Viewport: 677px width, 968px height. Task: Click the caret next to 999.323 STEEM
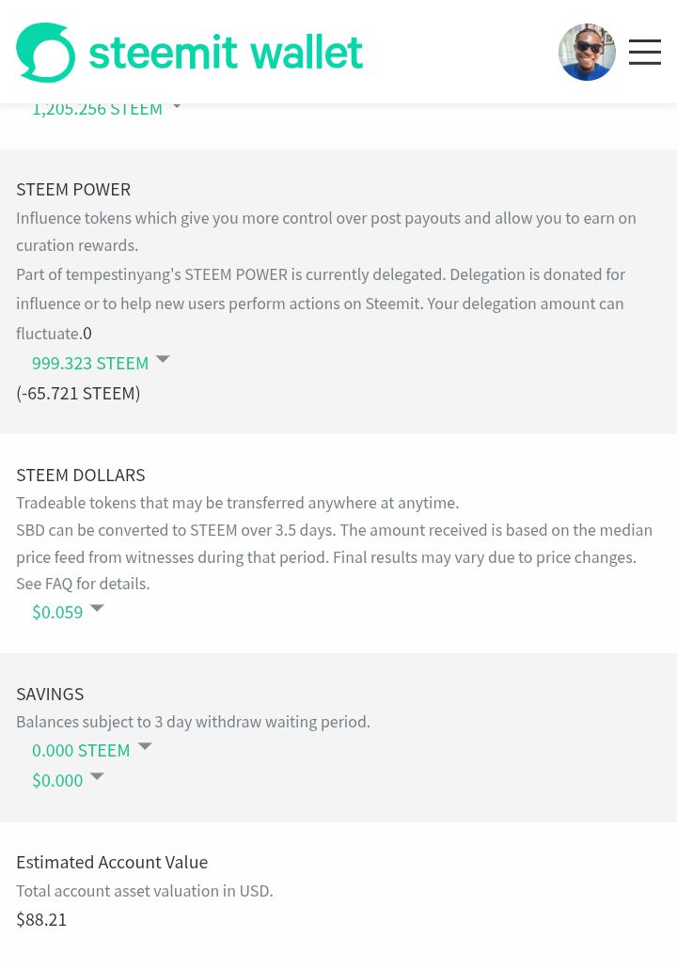coord(163,359)
